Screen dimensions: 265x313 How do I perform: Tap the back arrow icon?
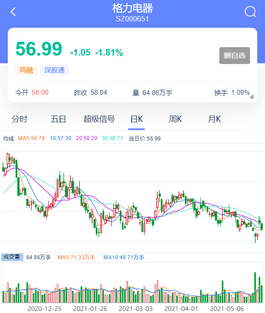pyautogui.click(x=13, y=12)
